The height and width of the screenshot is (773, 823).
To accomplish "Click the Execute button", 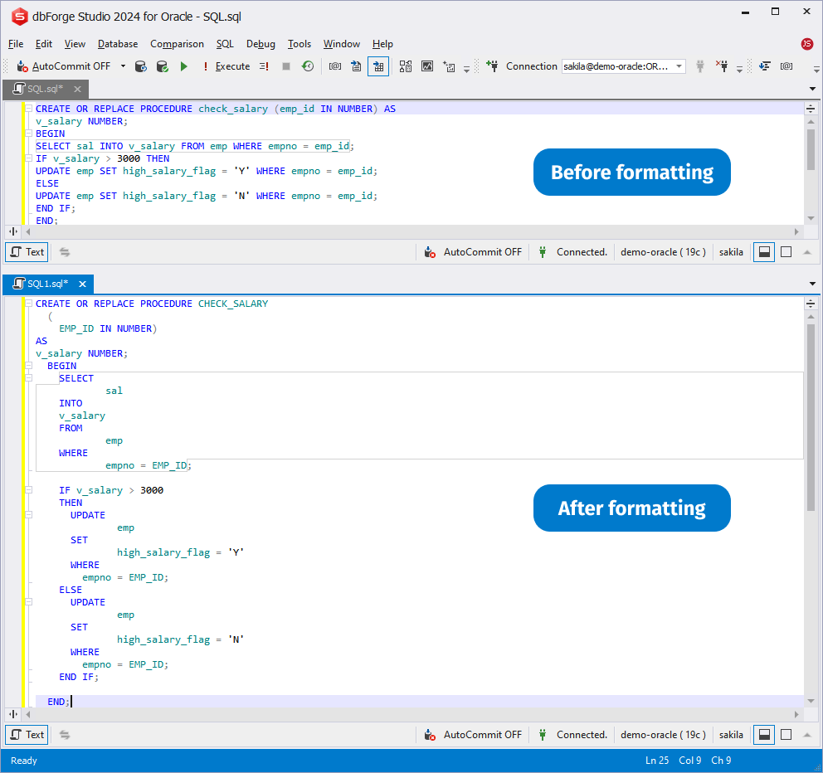I will tap(226, 66).
